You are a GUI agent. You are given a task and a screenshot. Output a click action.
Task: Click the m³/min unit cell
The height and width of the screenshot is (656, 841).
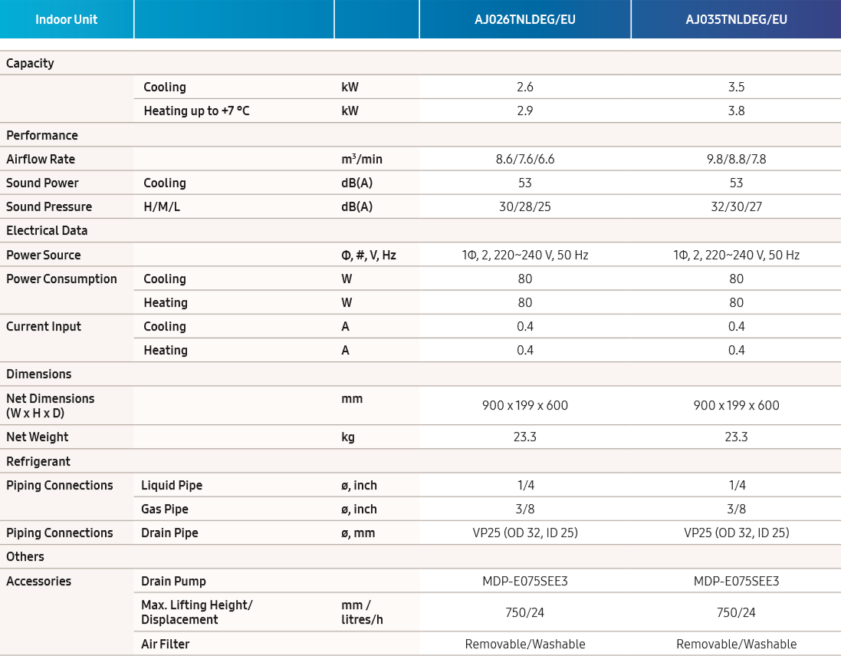pos(362,159)
